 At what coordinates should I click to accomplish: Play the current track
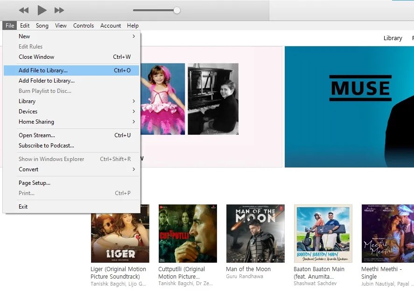42,10
